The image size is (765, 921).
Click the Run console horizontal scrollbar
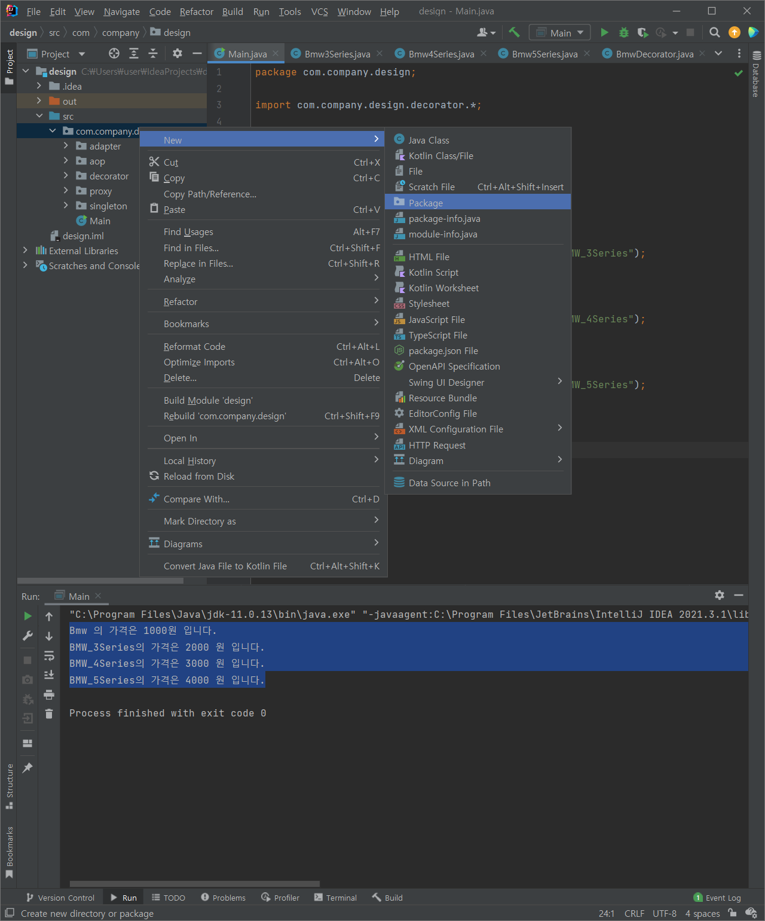tap(194, 883)
